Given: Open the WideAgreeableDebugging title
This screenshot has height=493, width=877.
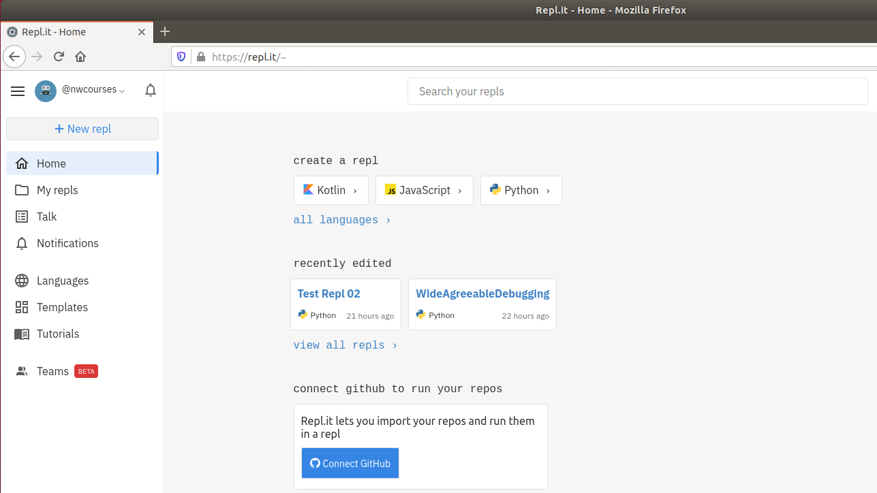Looking at the screenshot, I should [482, 293].
